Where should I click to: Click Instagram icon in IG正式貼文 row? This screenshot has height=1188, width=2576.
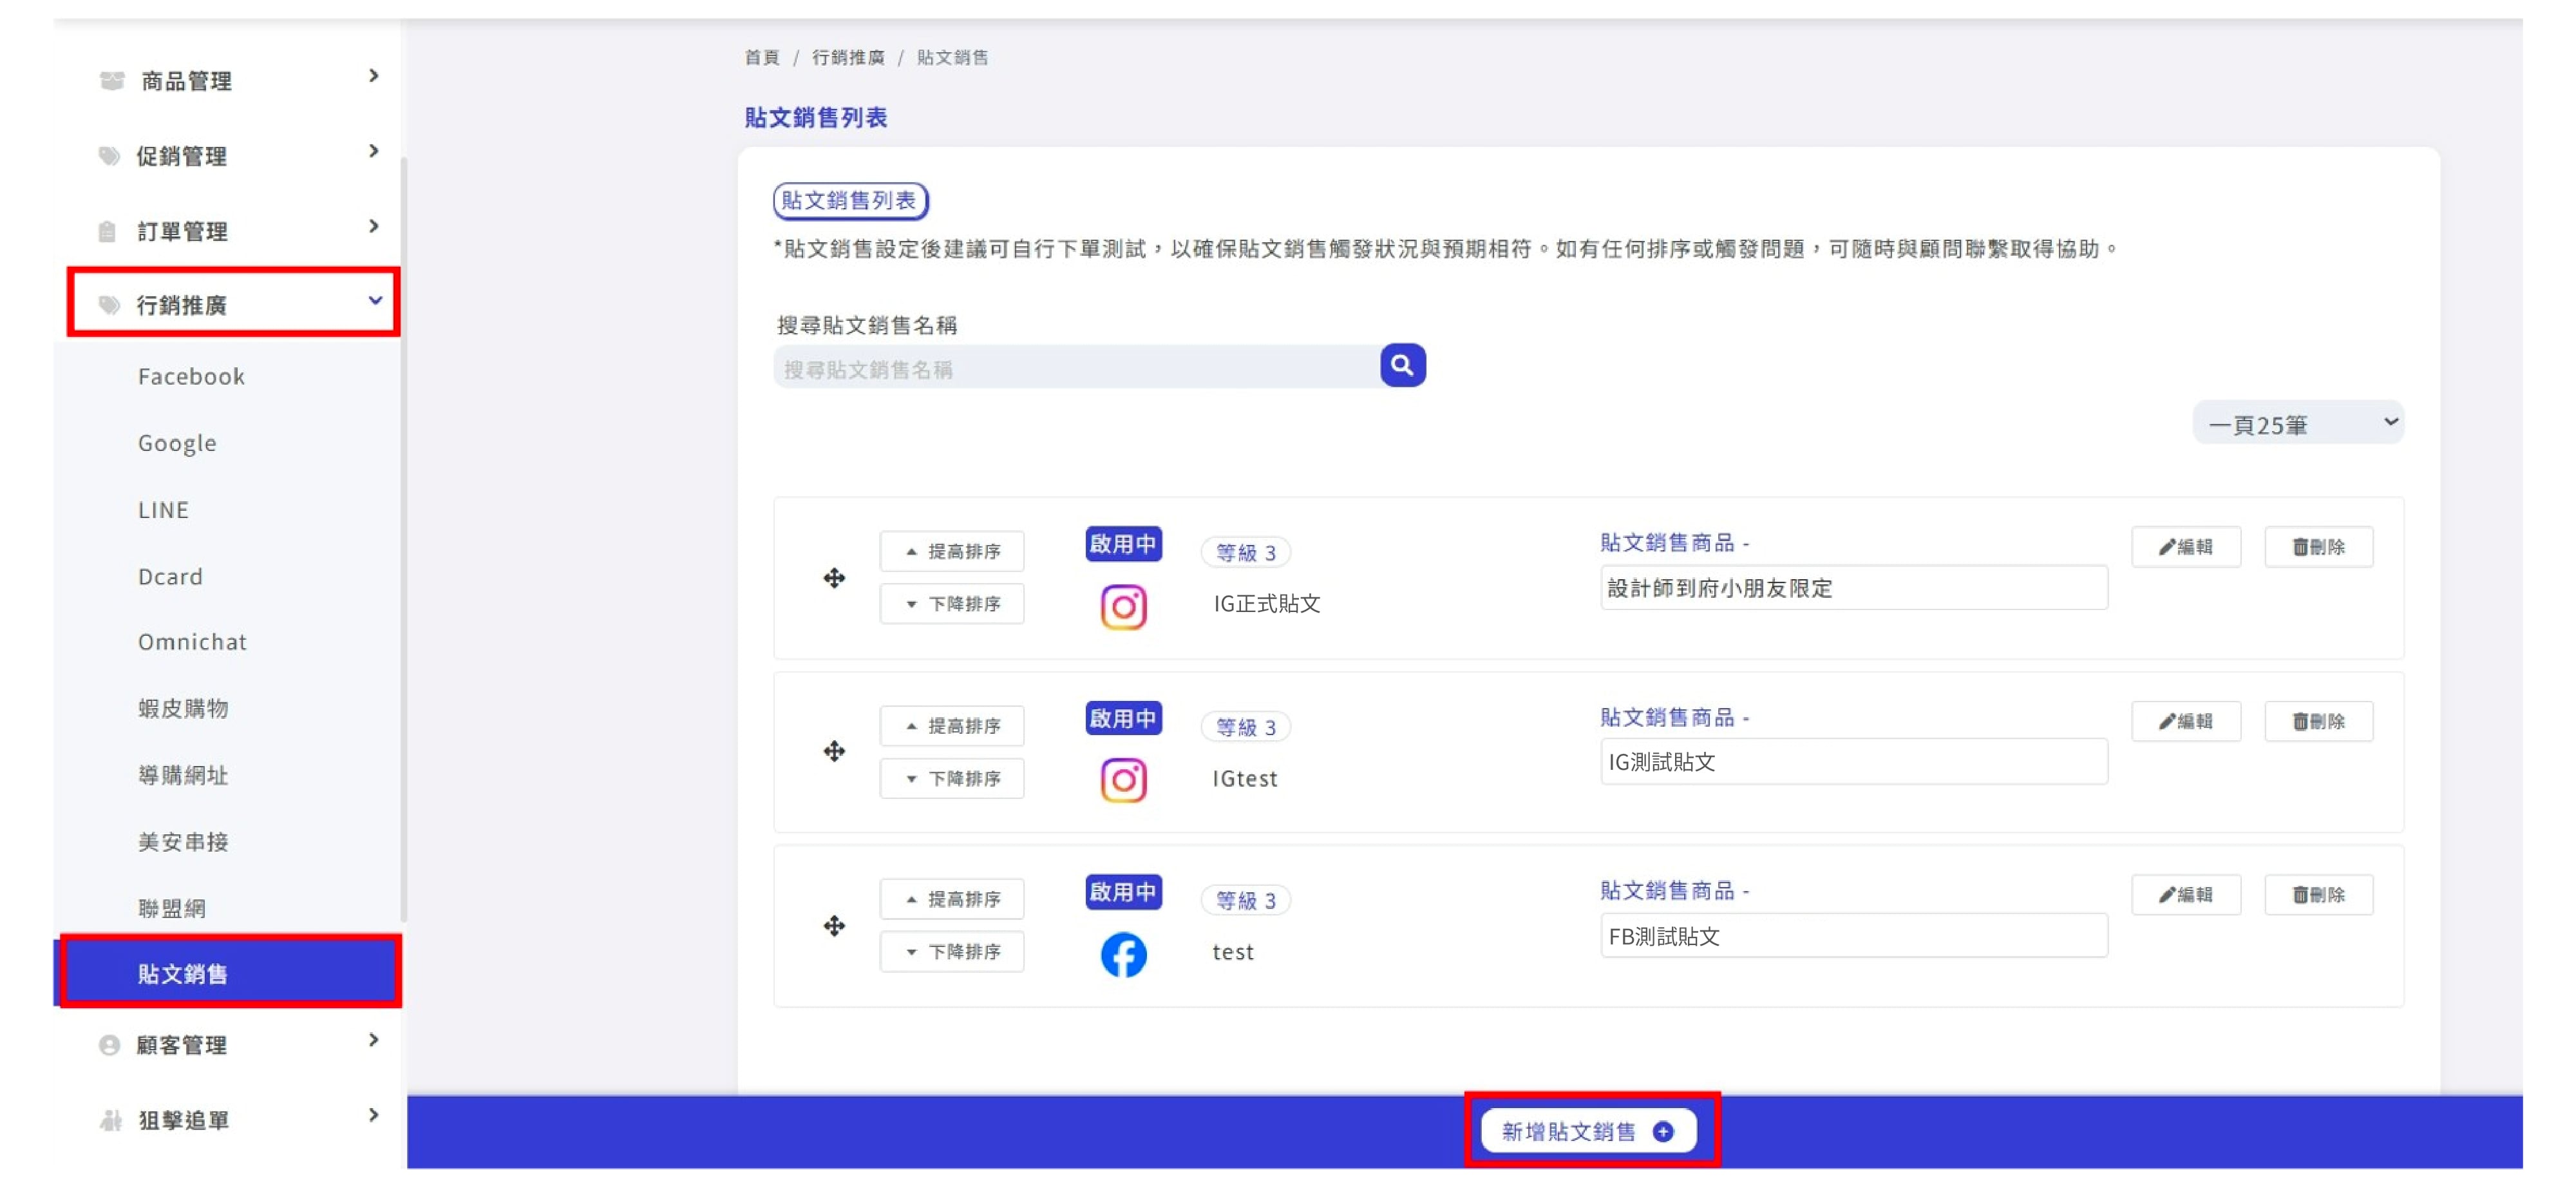[x=1123, y=607]
